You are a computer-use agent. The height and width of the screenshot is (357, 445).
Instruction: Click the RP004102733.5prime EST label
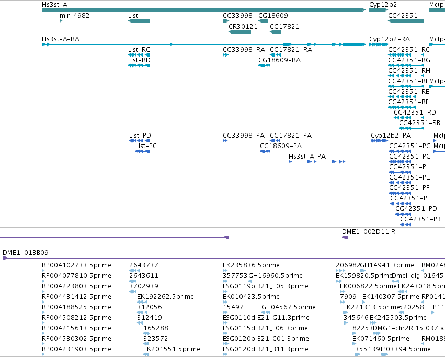pos(77,265)
